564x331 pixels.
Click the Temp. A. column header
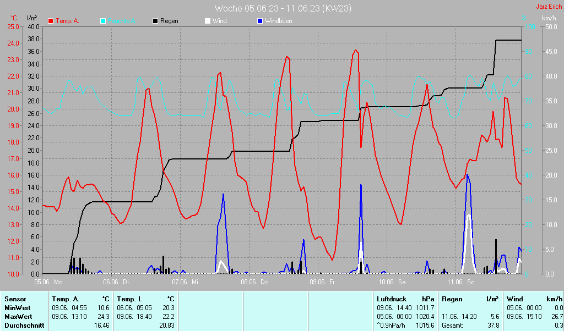point(65,299)
